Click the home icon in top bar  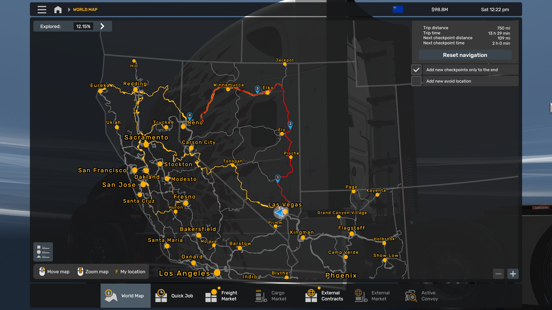tap(58, 10)
